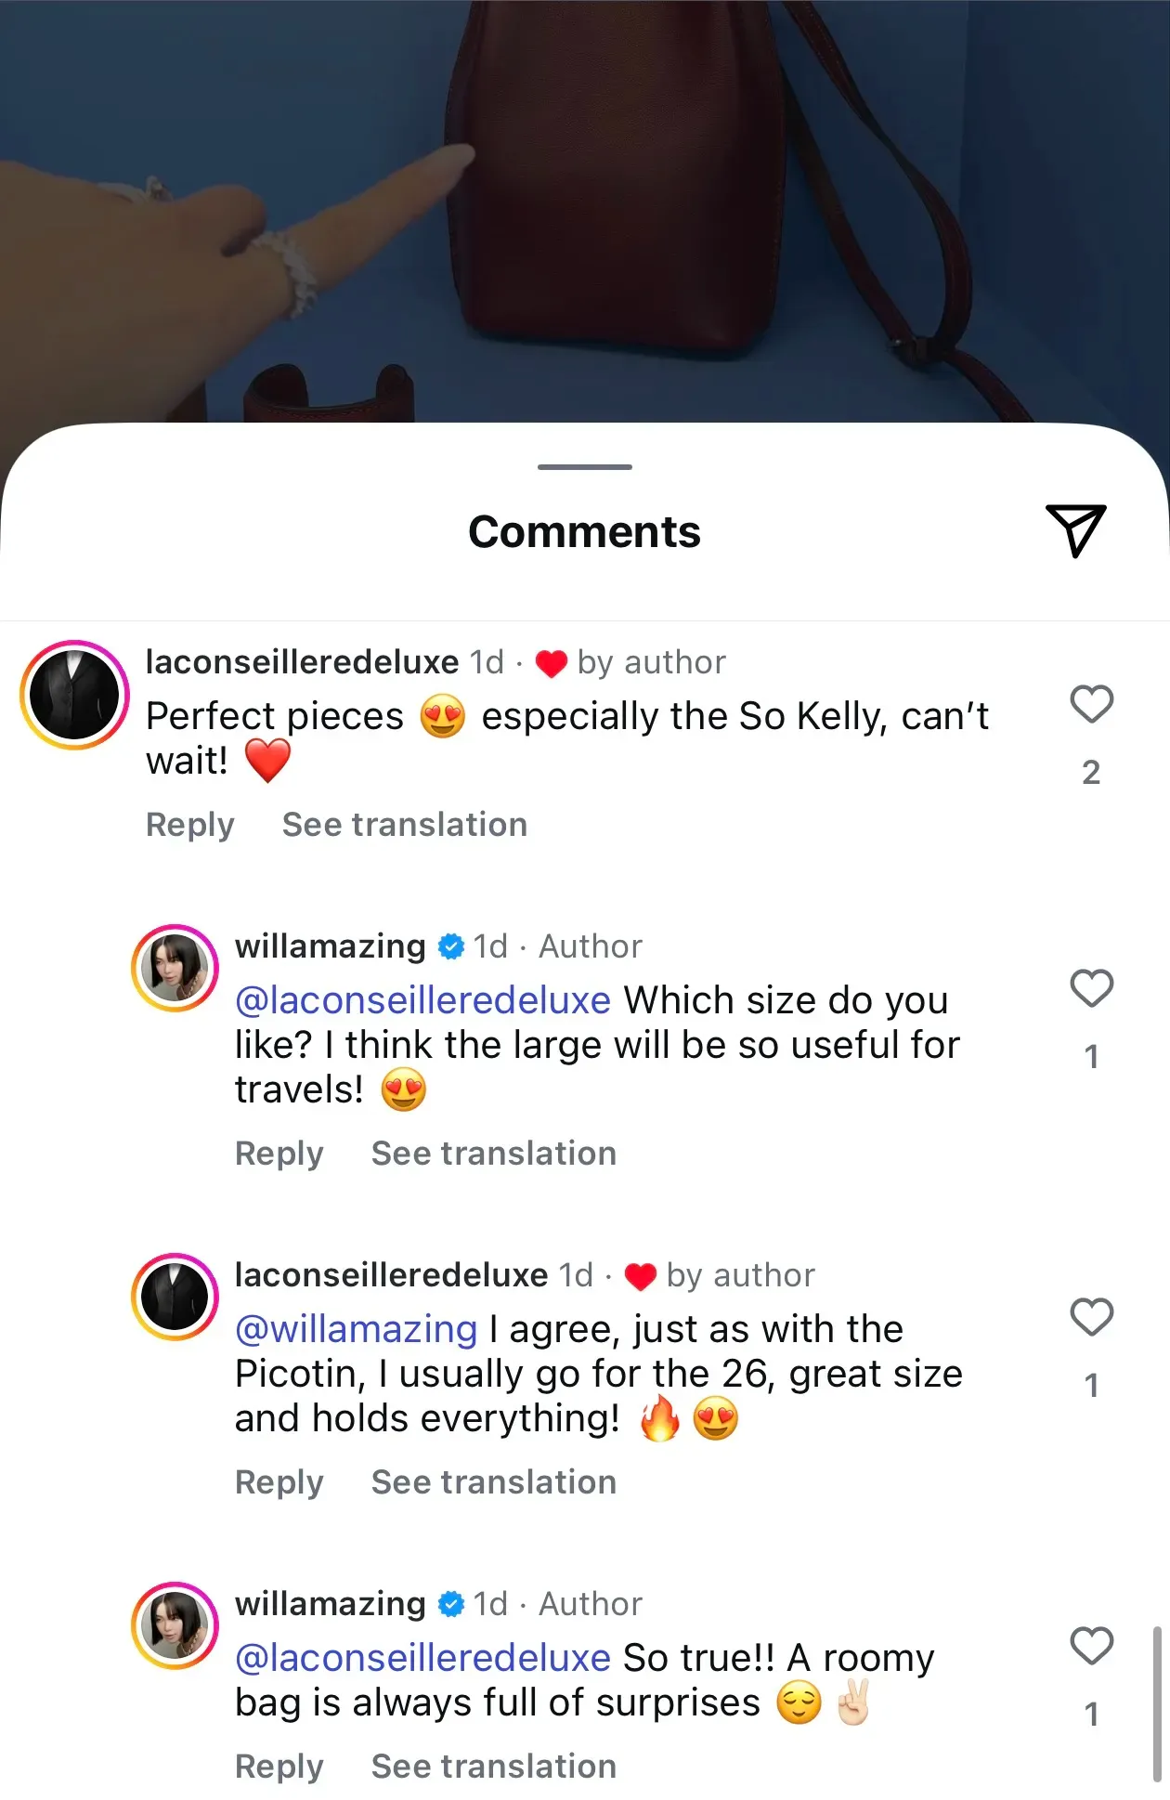The height and width of the screenshot is (1800, 1170).
Task: Heart the "So true!! A roomy bag" reply
Action: [x=1091, y=1647]
